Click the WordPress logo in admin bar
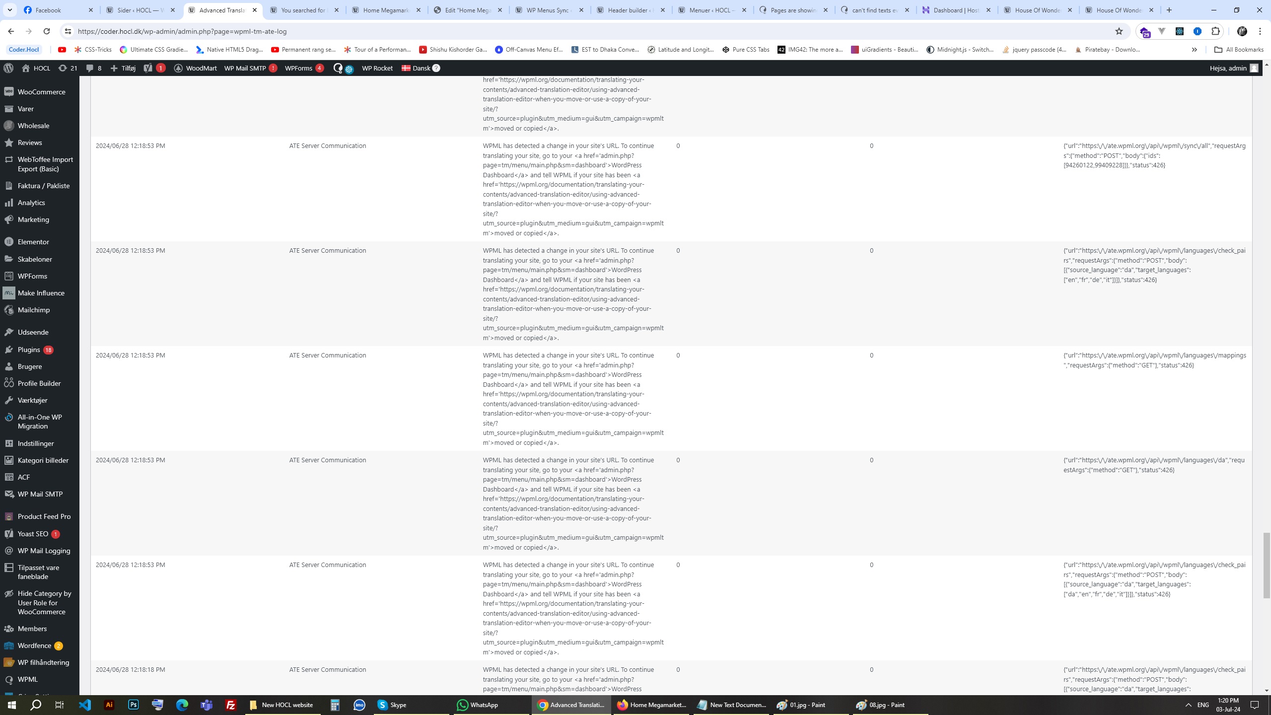The height and width of the screenshot is (715, 1271). click(8, 68)
